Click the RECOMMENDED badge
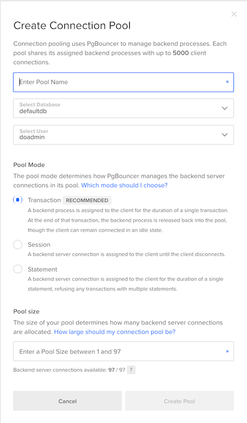Viewport: 247px width, 423px height. click(x=87, y=200)
